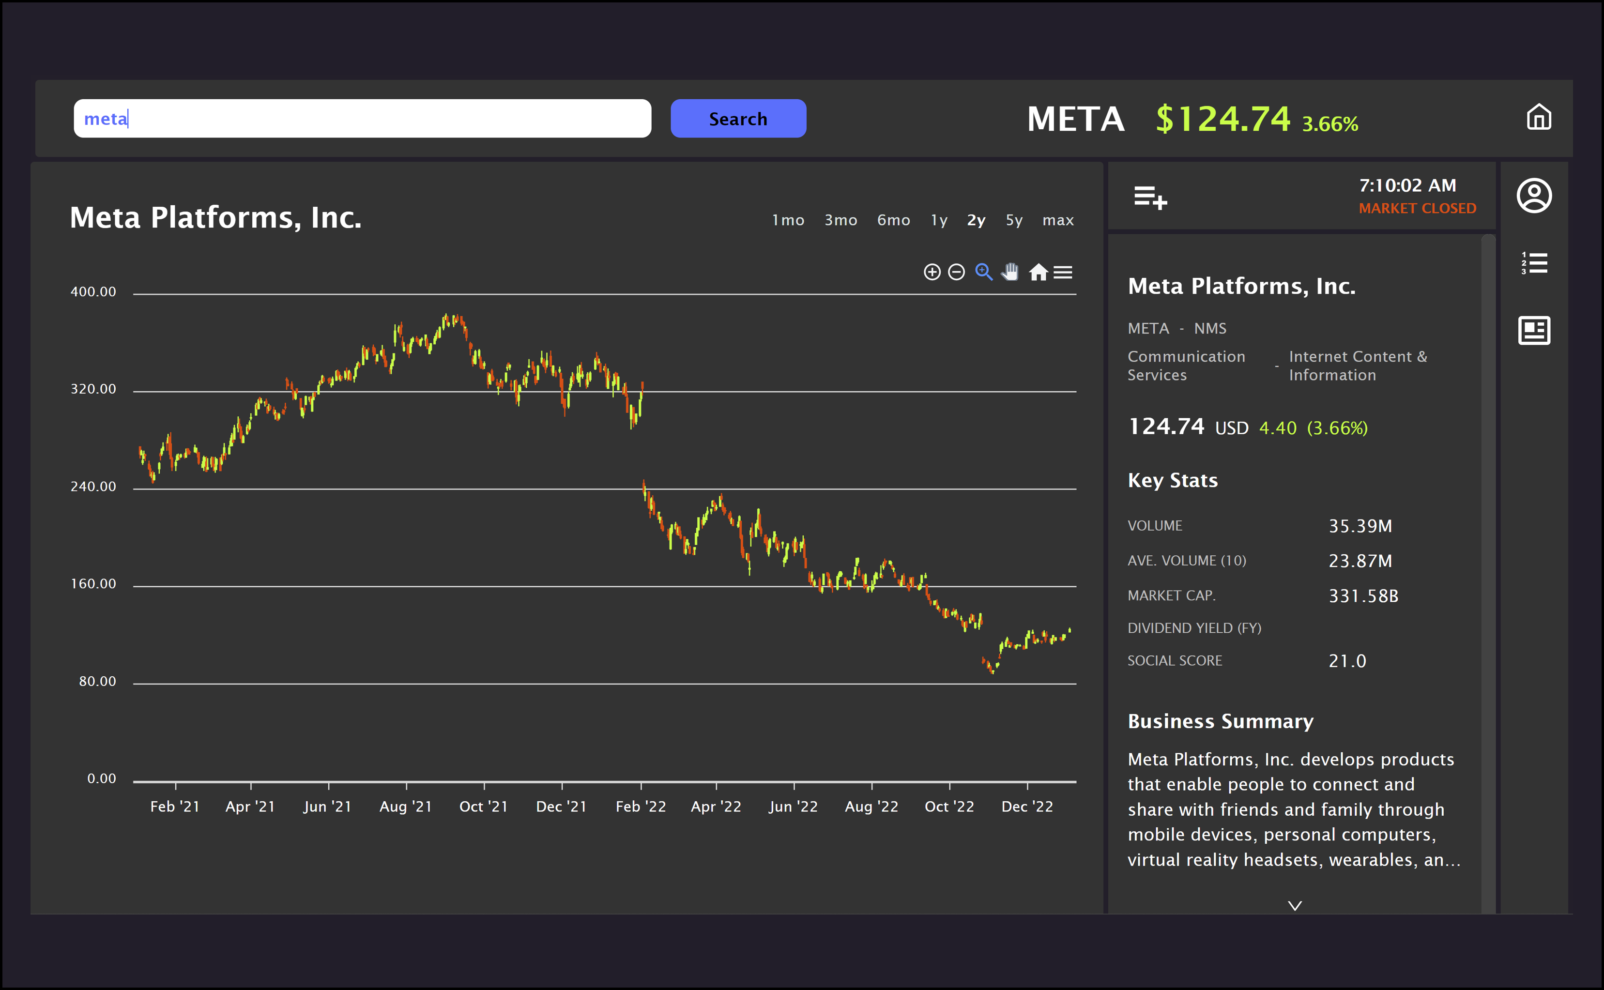This screenshot has width=1604, height=990.
Task: Click the Dec '22 axis label
Action: (1027, 807)
